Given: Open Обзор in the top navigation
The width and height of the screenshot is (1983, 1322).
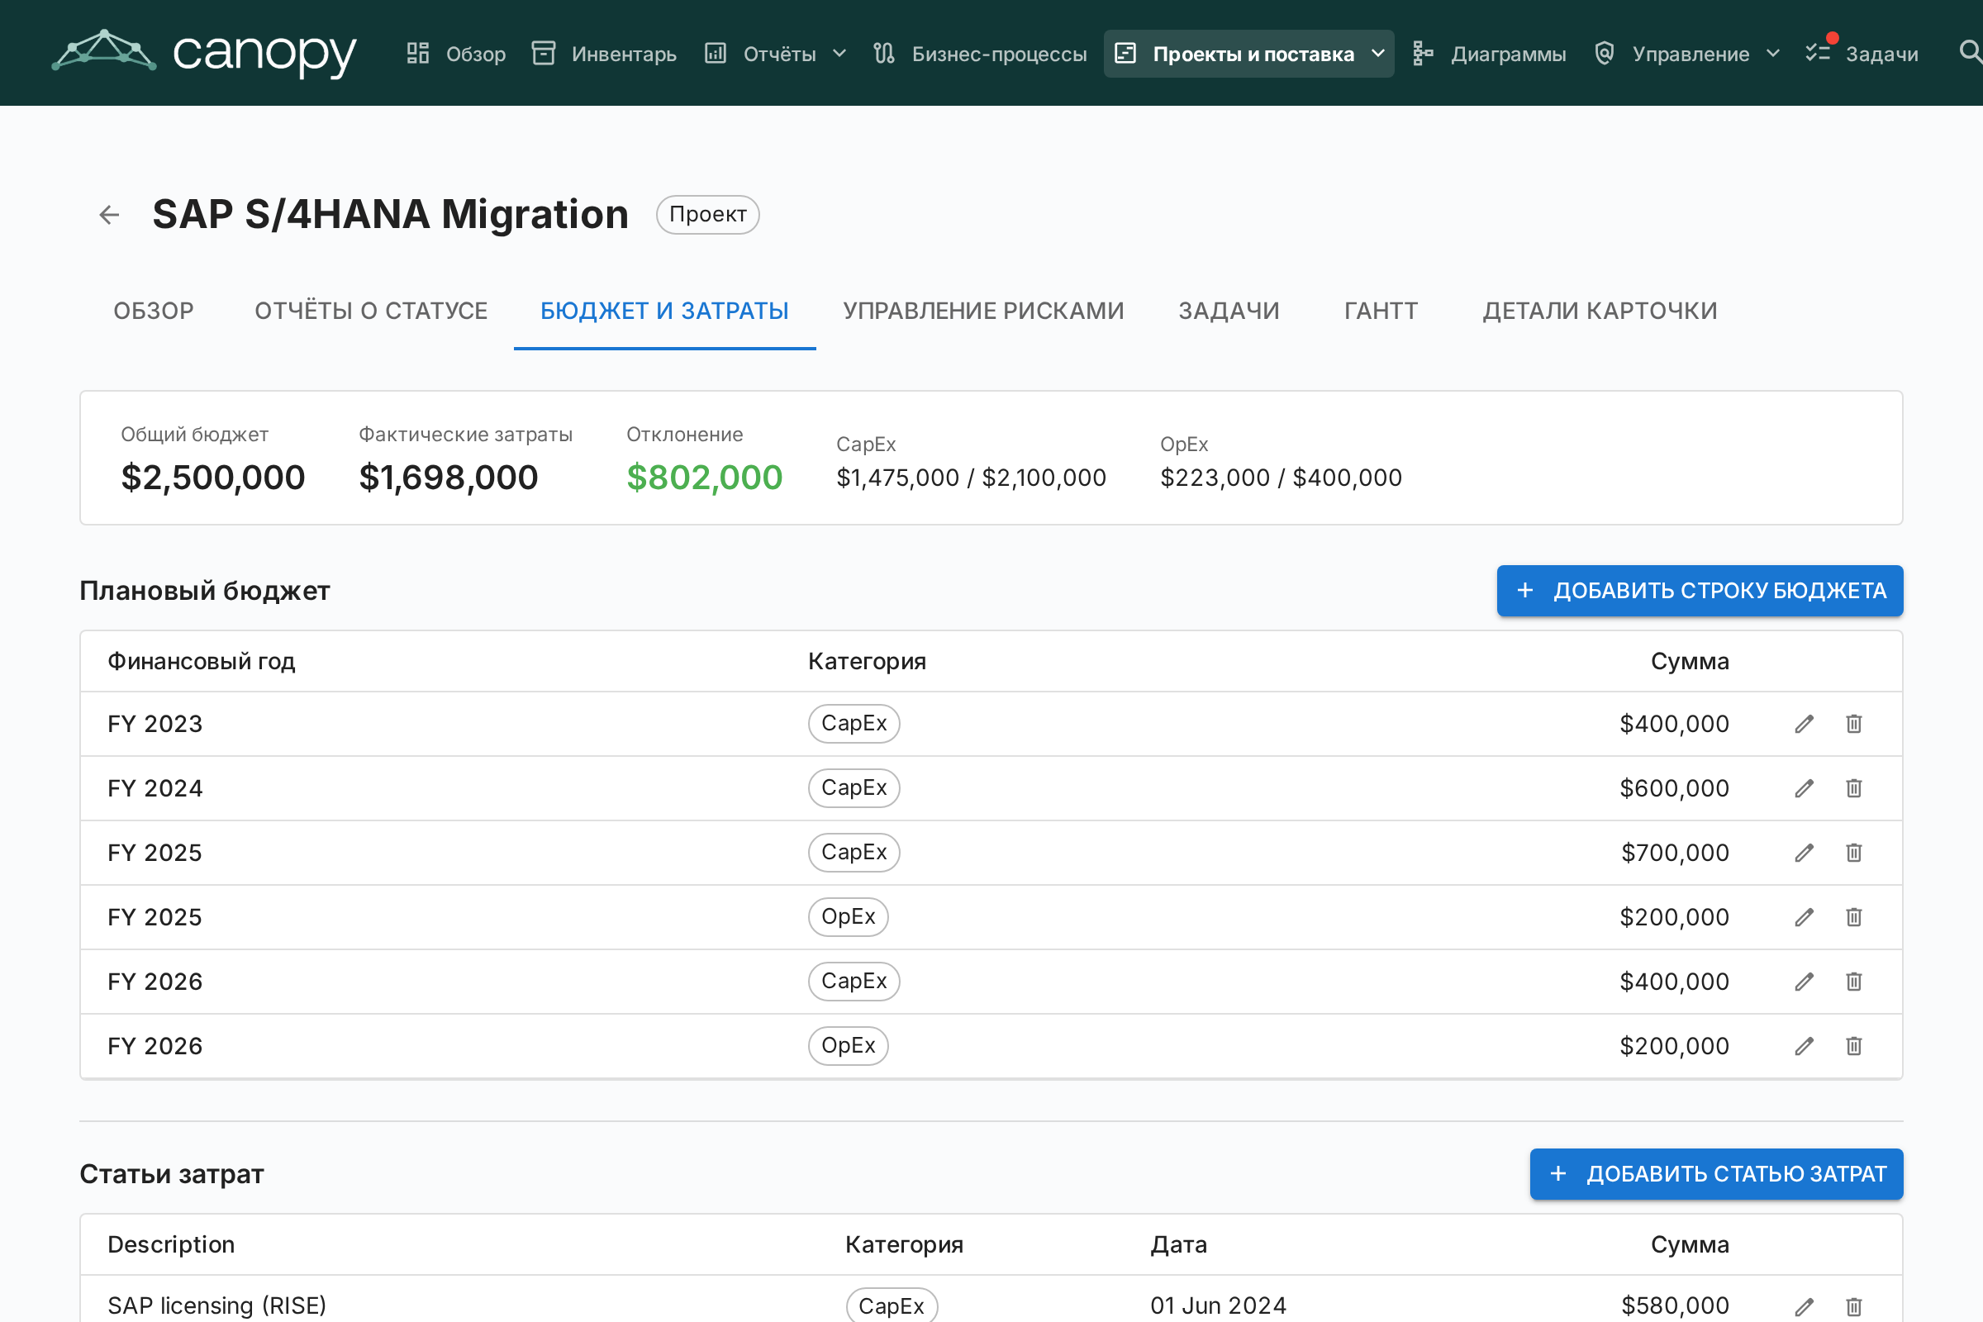Looking at the screenshot, I should [x=456, y=54].
